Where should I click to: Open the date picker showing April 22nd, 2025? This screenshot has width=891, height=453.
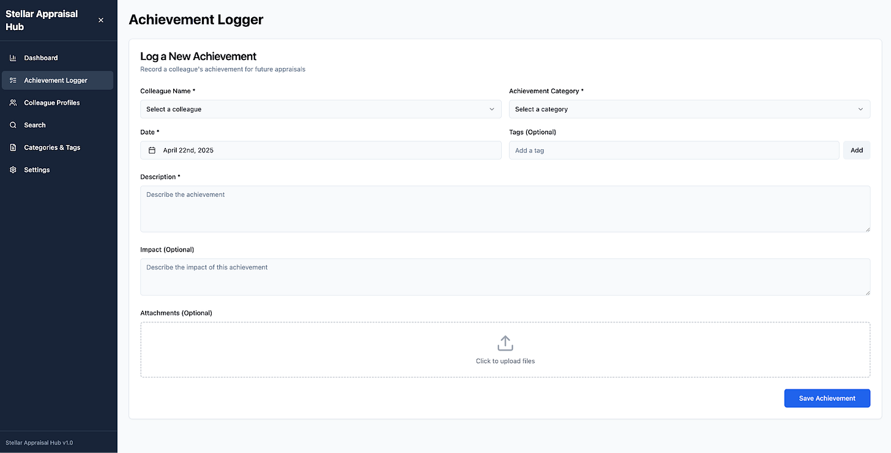tap(321, 150)
